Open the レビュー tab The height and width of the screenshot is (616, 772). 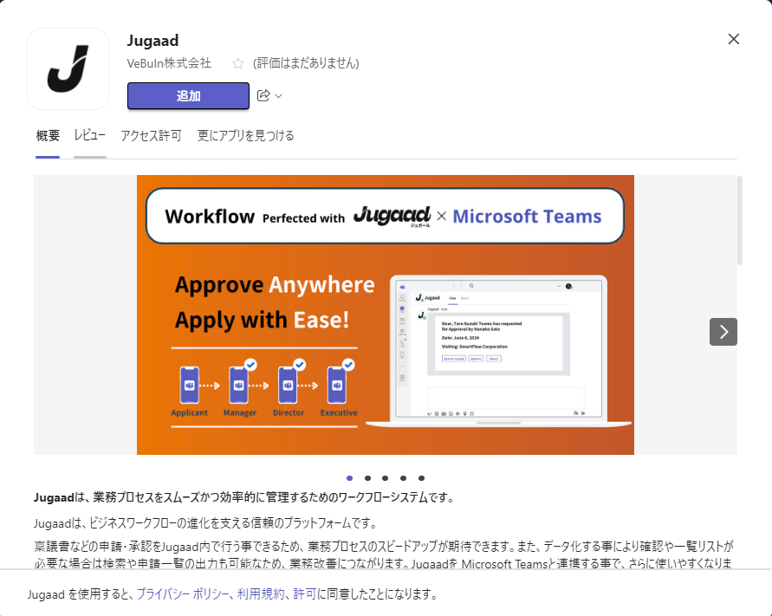coord(89,136)
